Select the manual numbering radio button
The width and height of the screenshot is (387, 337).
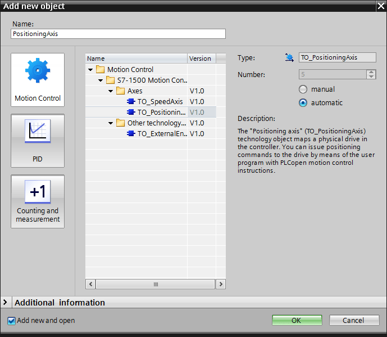pos(303,89)
